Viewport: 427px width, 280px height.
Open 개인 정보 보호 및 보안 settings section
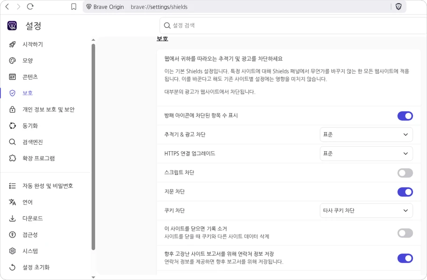tap(48, 109)
